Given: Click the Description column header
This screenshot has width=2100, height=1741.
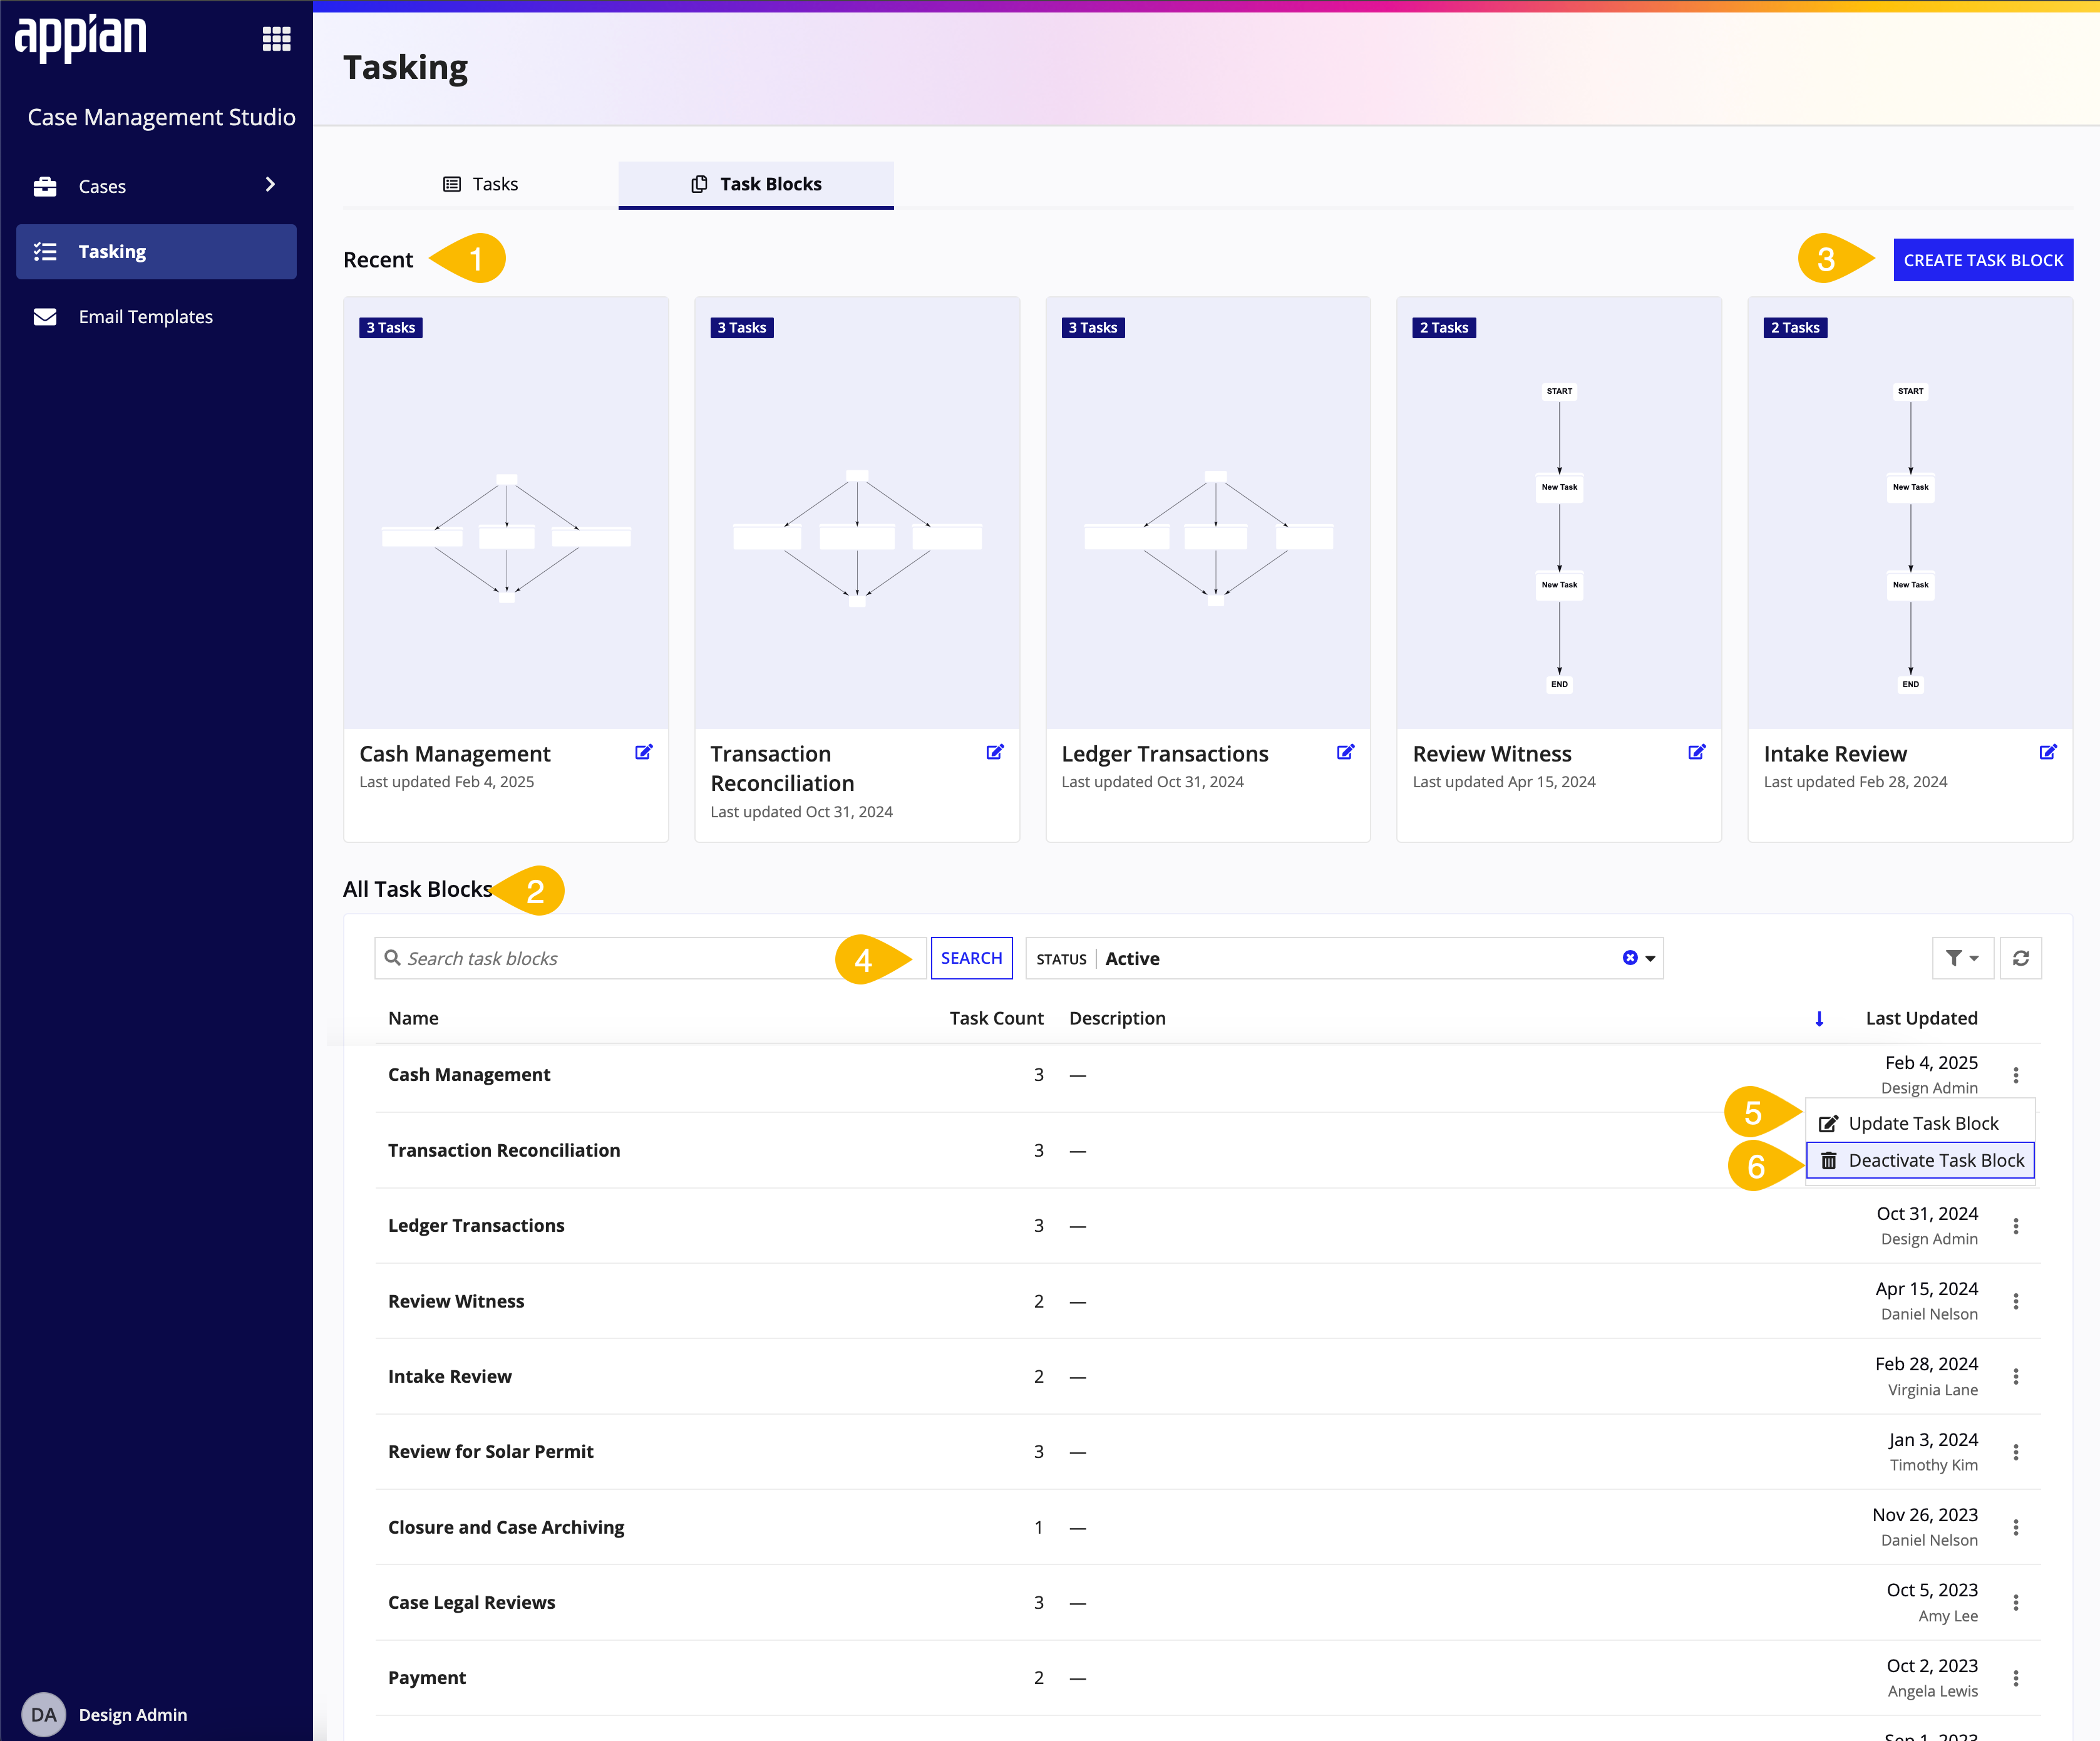Looking at the screenshot, I should click(1117, 1018).
